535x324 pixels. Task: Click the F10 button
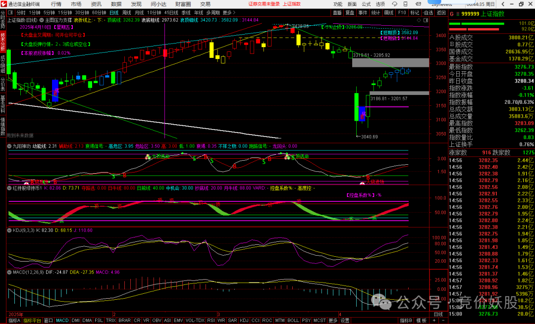point(402,12)
